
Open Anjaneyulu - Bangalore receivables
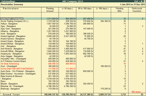[11, 54]
